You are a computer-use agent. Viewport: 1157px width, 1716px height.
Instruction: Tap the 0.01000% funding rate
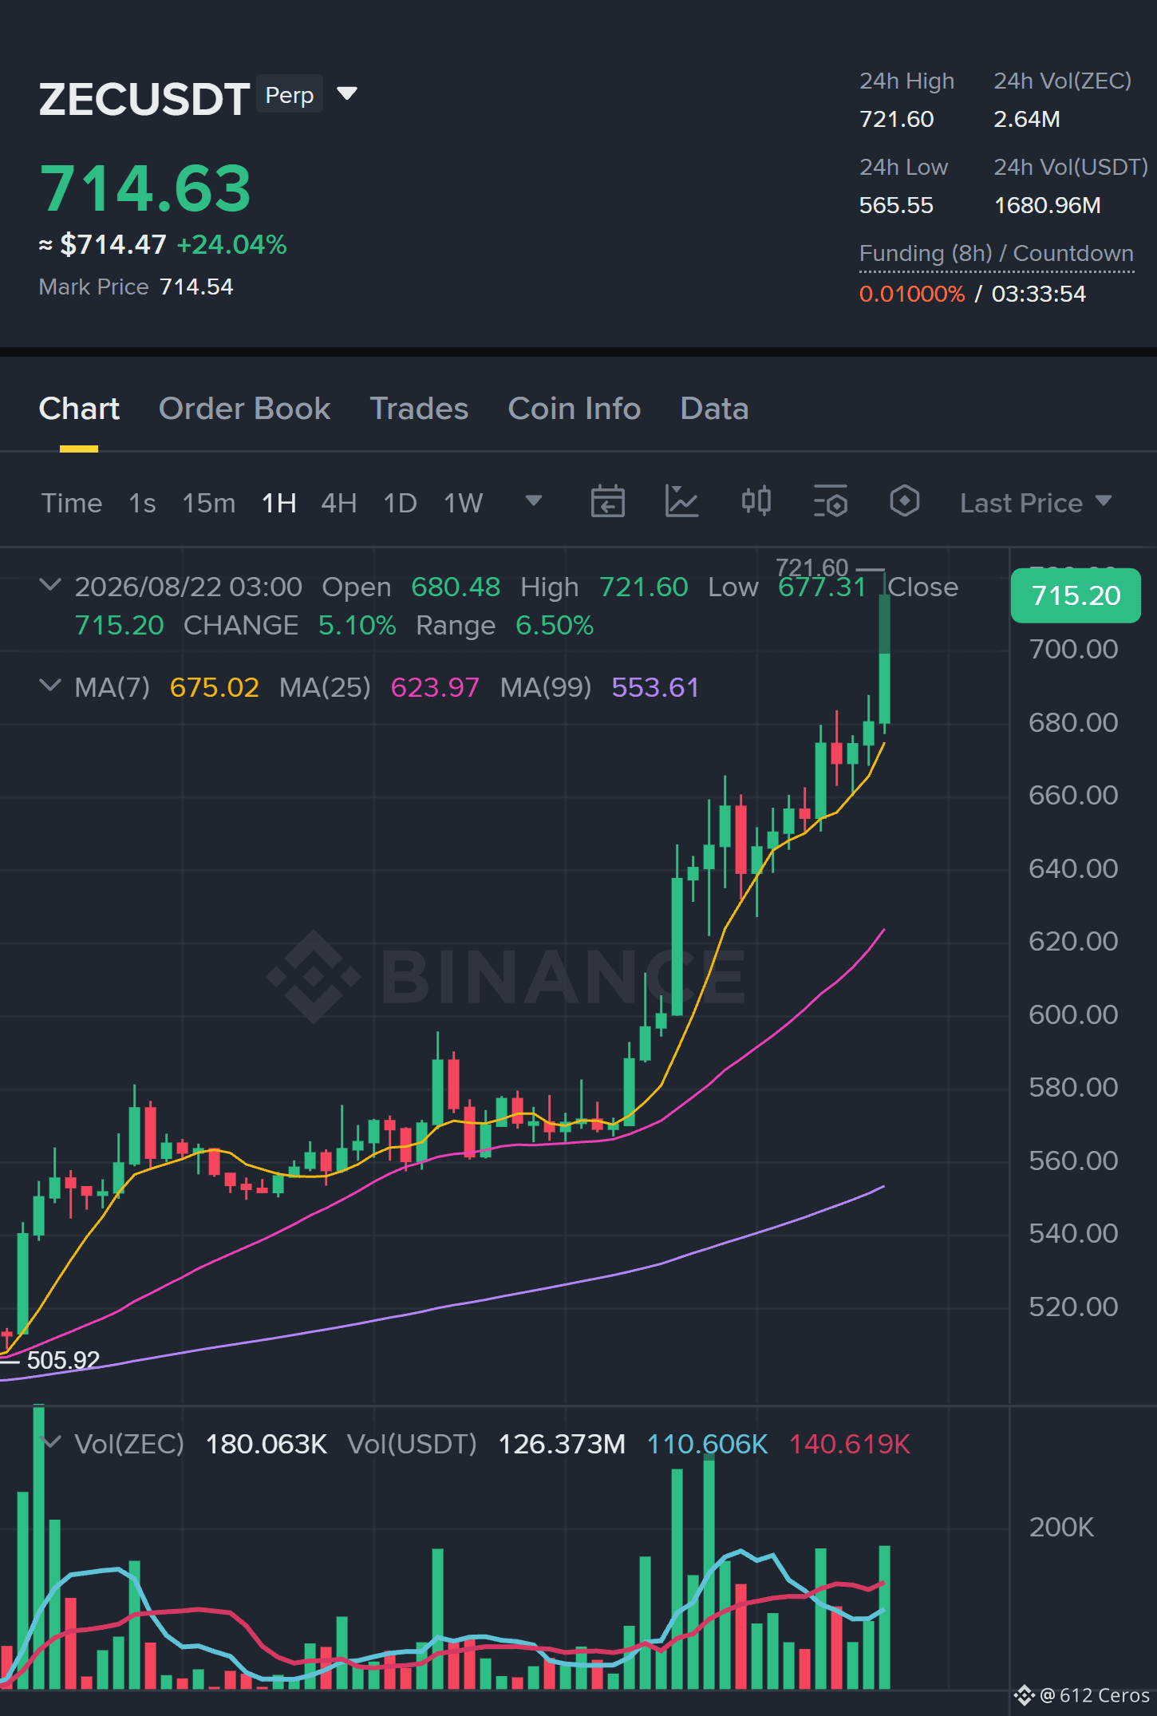pos(912,294)
